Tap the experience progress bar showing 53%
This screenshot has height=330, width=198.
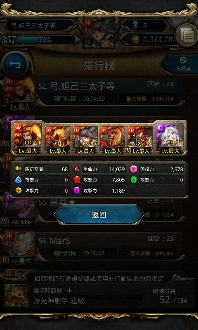point(47,40)
